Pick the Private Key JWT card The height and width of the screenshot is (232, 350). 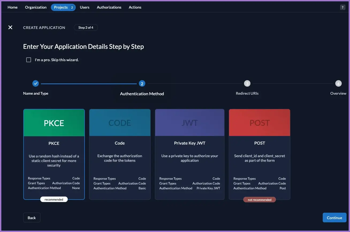189,154
